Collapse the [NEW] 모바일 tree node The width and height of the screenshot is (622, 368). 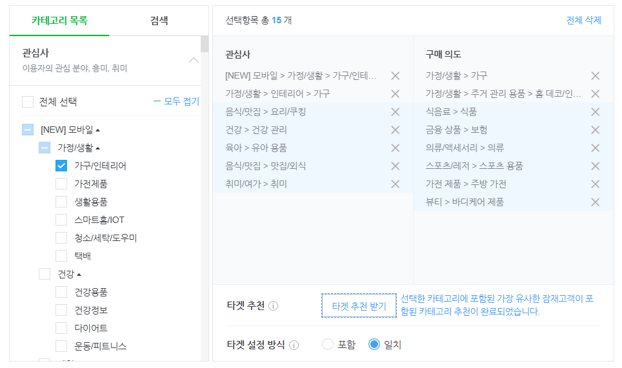pyautogui.click(x=97, y=130)
